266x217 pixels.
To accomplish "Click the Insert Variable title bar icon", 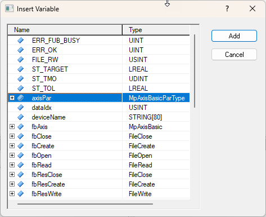I will pyautogui.click(x=10, y=8).
